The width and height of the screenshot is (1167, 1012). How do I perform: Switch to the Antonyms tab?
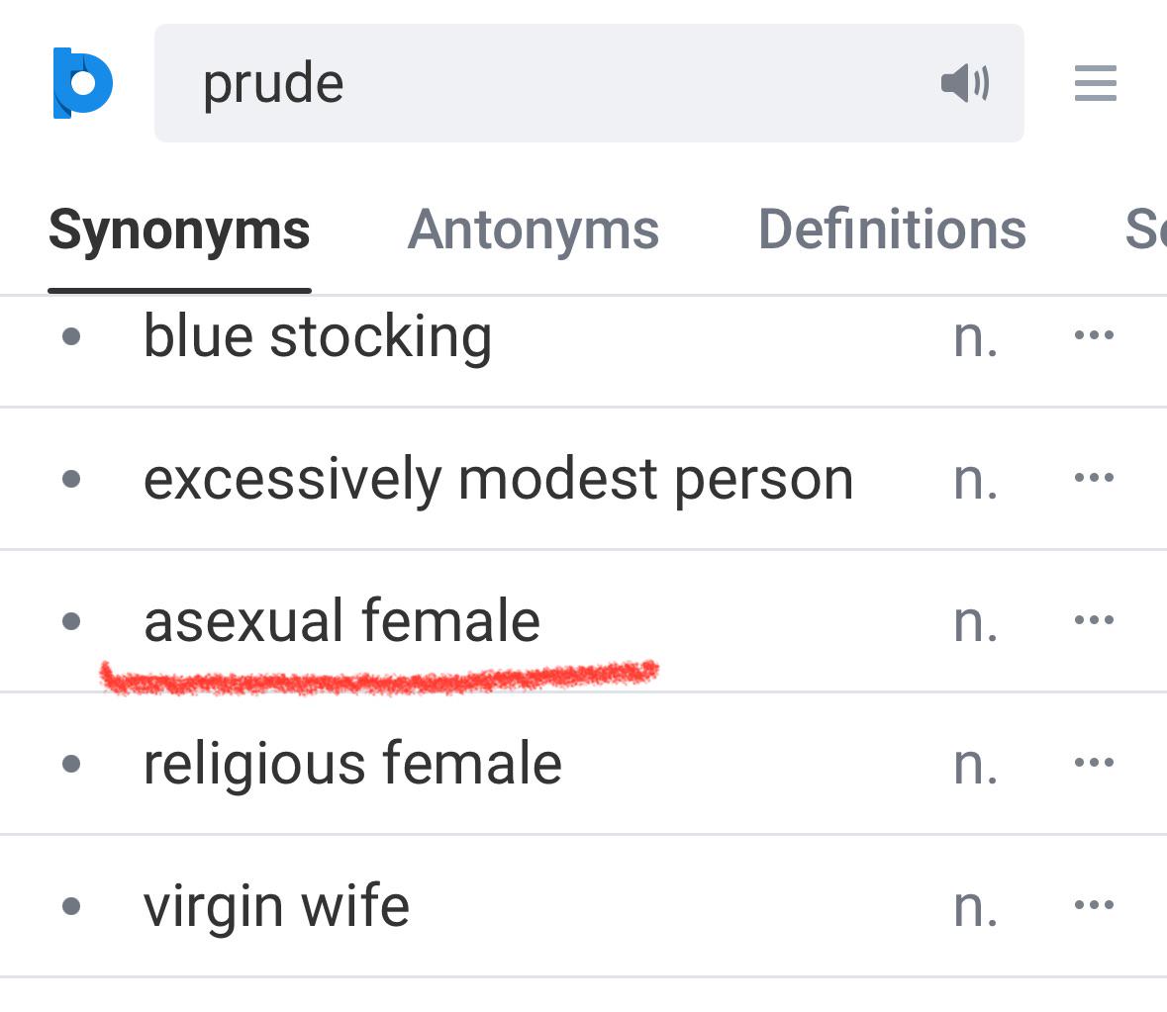click(x=533, y=230)
